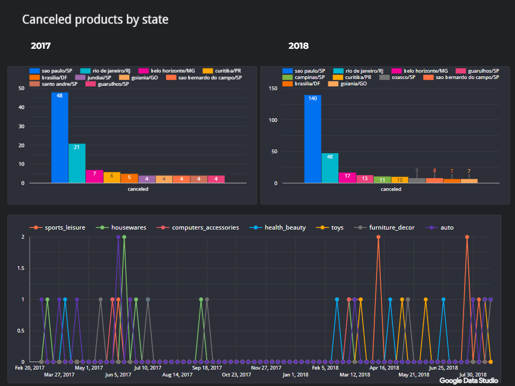The height and width of the screenshot is (386, 515).
Task: Select the computers_accessories legend marker
Action: coord(163,227)
